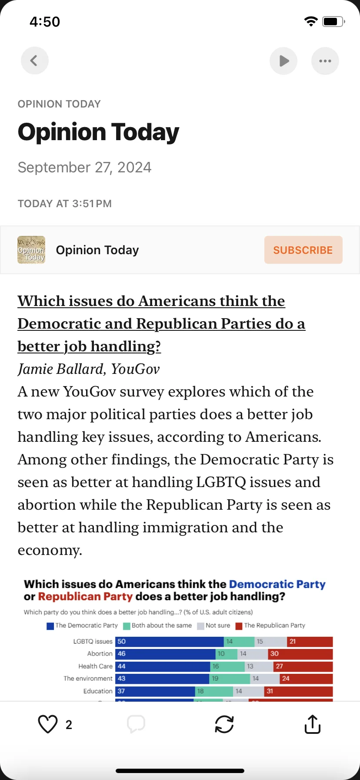Tap the blue Democratic Party legend swatch
Viewport: 360px width, 780px height.
(50, 626)
